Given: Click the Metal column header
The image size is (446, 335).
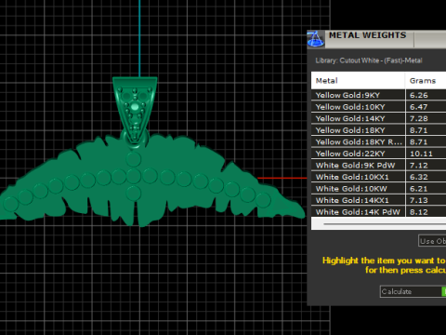Looking at the screenshot, I should pos(358,81).
